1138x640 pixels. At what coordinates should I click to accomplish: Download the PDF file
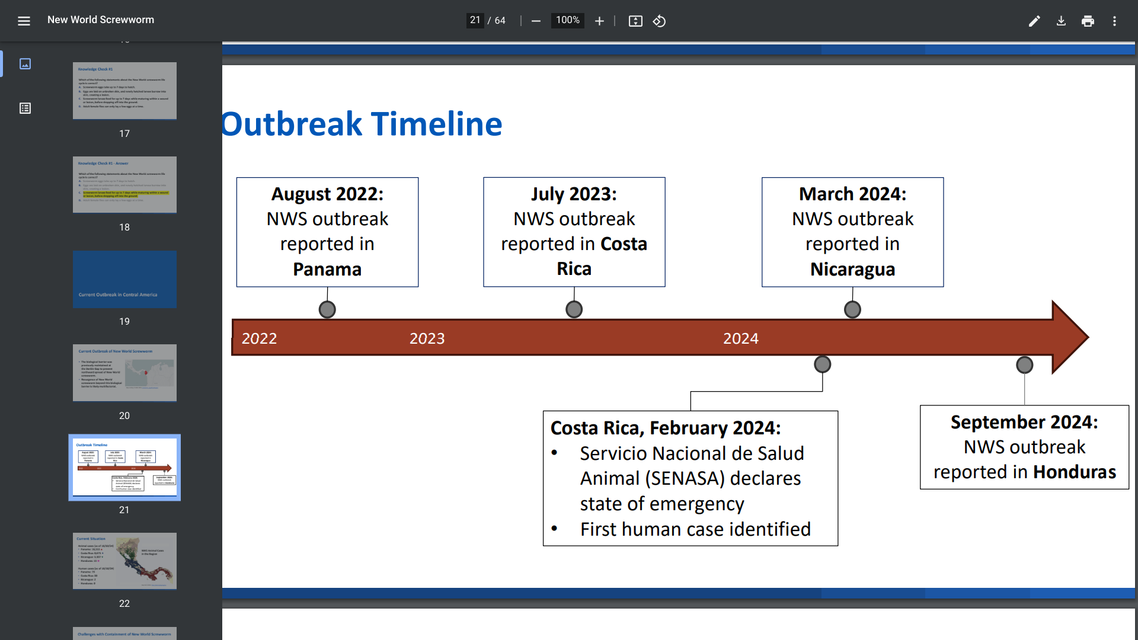(1061, 21)
